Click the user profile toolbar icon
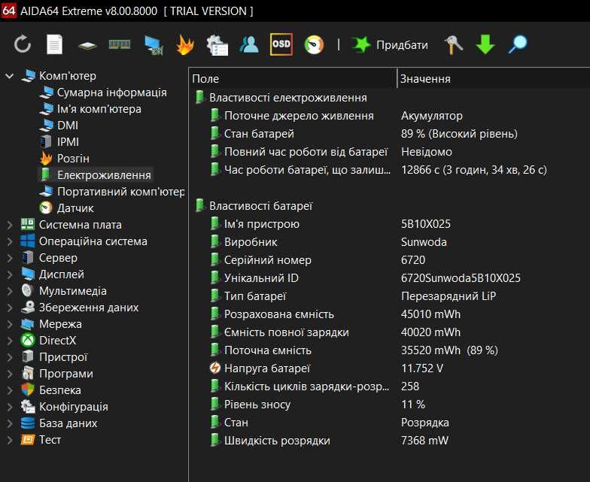 coord(249,44)
